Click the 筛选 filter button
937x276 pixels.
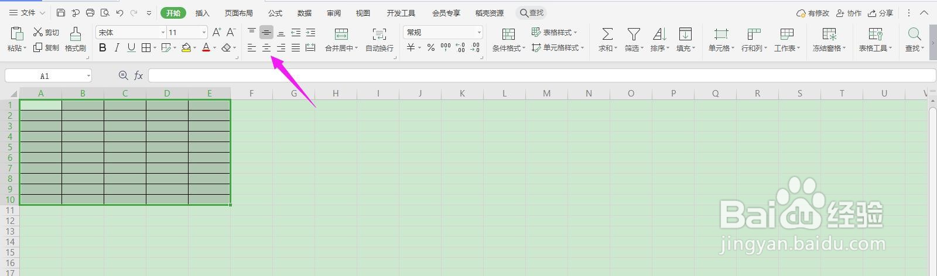point(634,40)
